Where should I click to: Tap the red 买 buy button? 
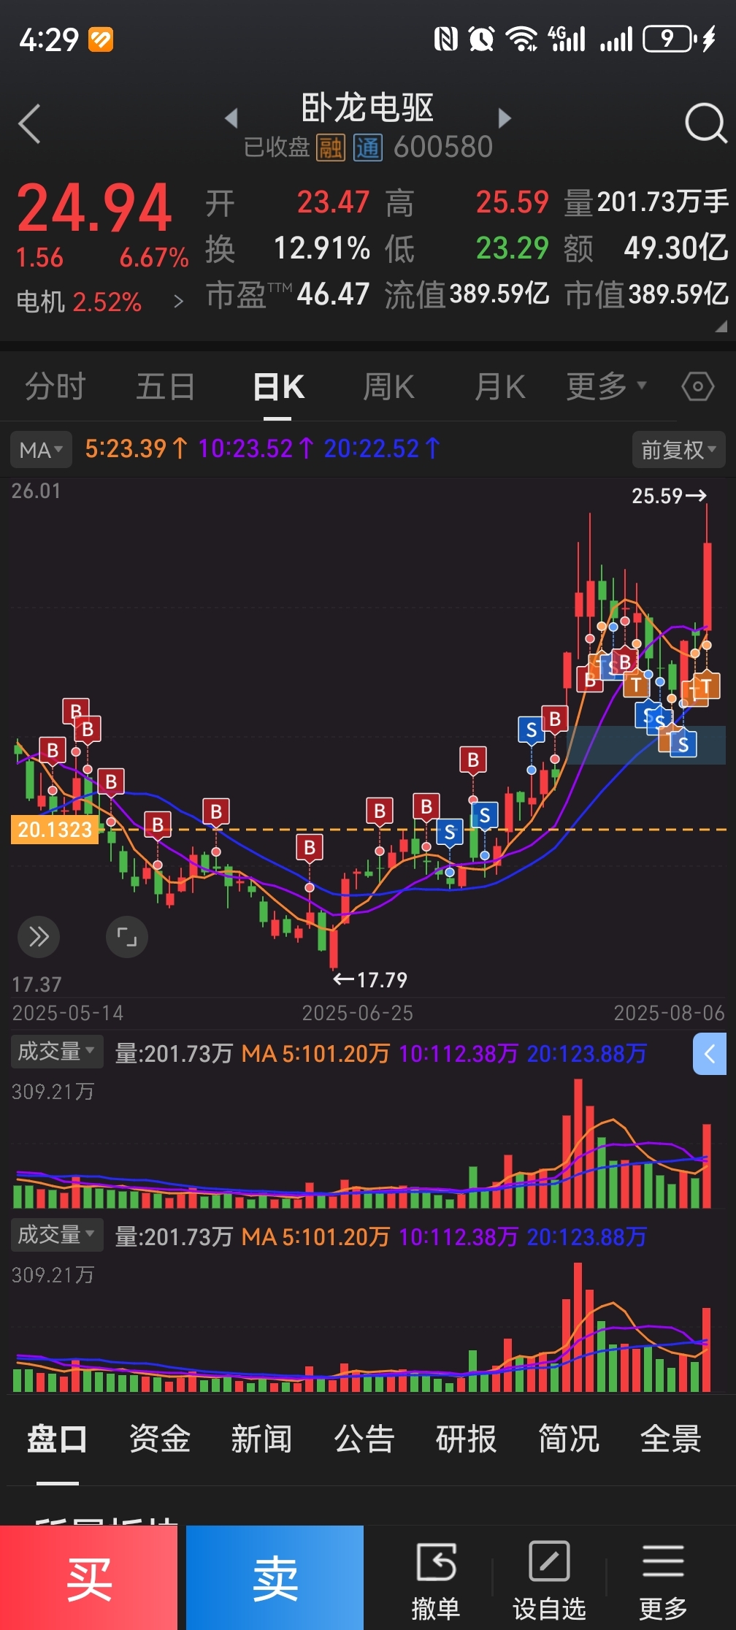88,1577
